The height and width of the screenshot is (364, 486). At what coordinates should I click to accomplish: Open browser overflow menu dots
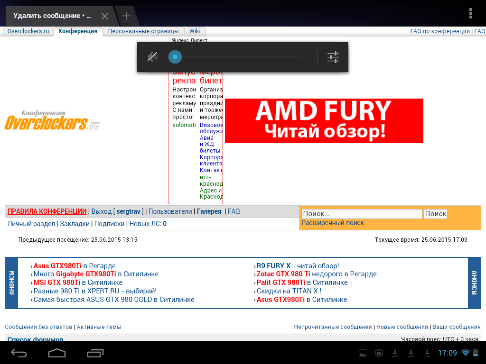coord(470,14)
